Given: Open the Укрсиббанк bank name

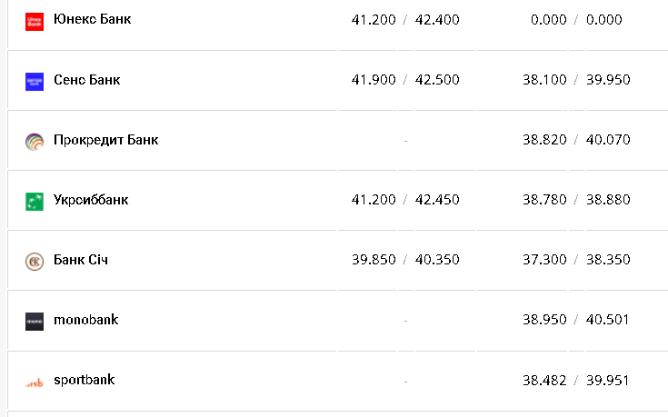Looking at the screenshot, I should 91,200.
